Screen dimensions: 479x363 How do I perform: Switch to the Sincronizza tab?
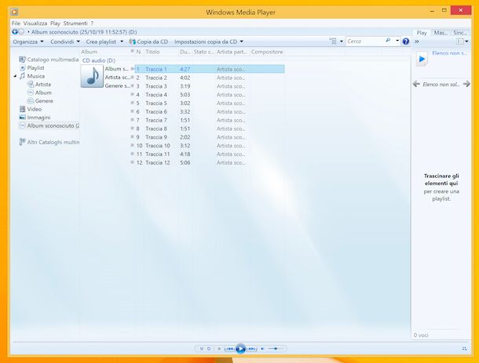460,33
